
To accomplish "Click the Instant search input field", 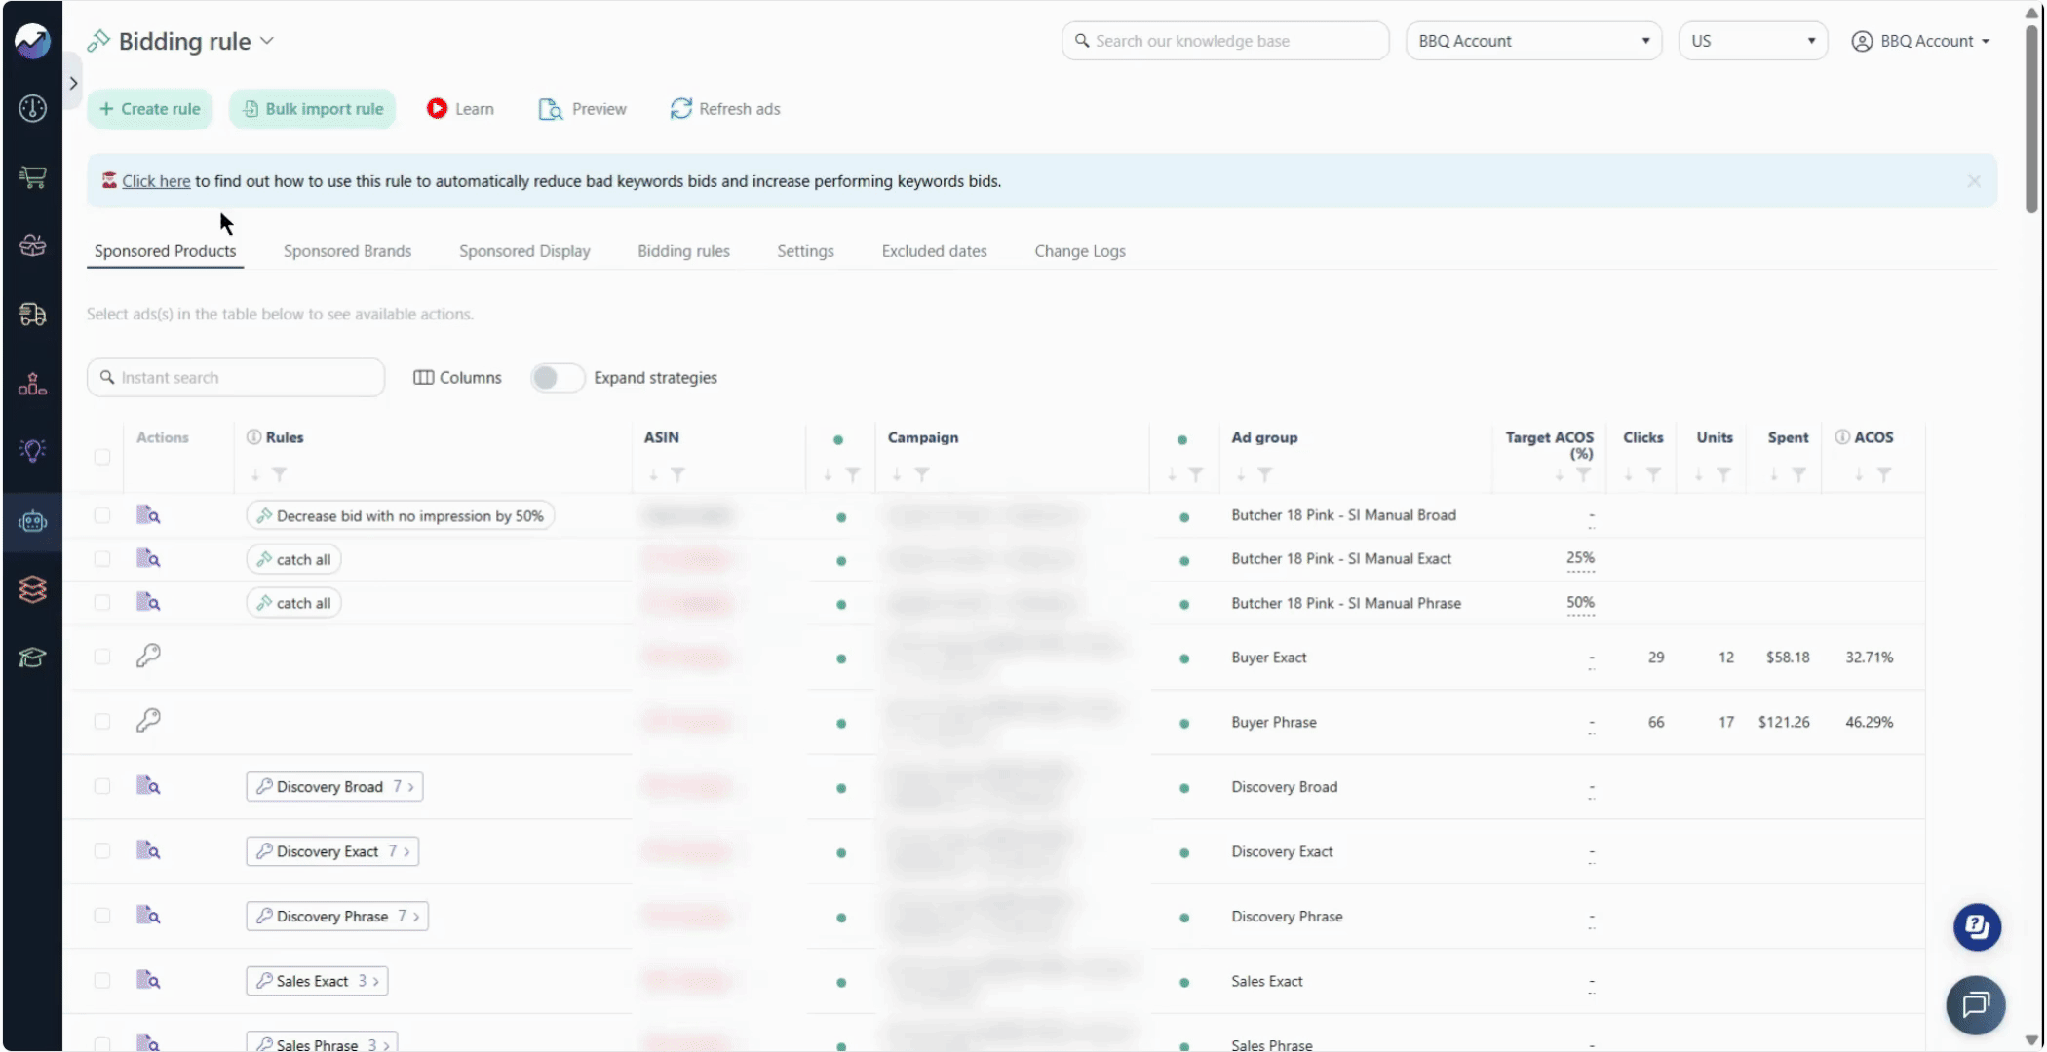I will pos(236,378).
